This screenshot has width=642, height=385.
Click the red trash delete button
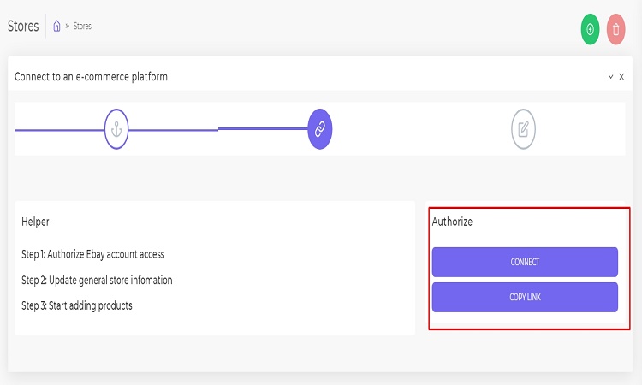[615, 29]
